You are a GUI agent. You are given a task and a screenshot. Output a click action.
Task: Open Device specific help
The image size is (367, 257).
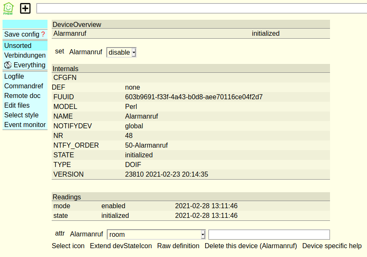click(332, 246)
